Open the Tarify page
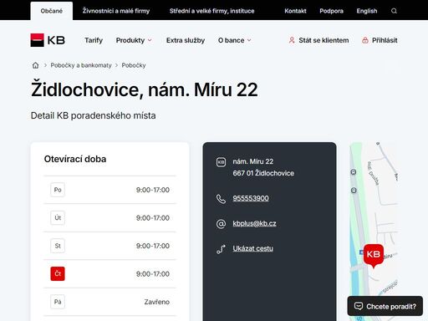Screen dimensions: 428x321 tap(94, 40)
